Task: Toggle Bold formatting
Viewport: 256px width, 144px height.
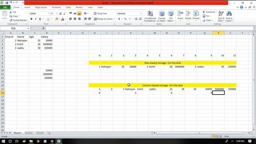Action: (31, 19)
